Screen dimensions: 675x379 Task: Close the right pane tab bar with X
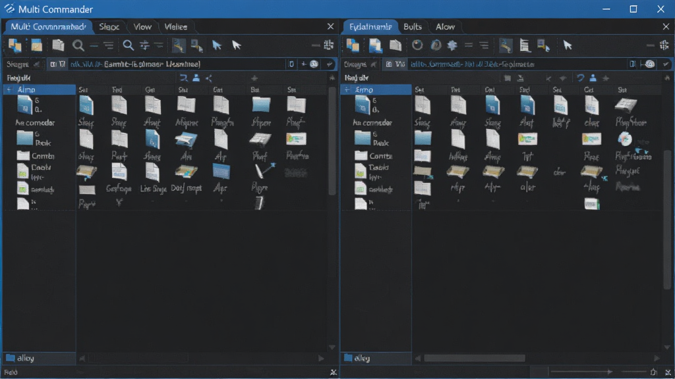(x=666, y=26)
